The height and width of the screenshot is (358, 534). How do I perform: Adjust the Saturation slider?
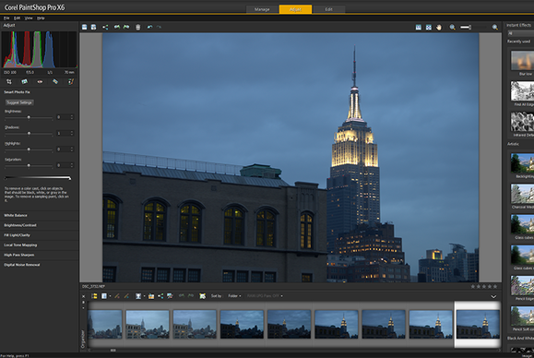click(x=29, y=165)
